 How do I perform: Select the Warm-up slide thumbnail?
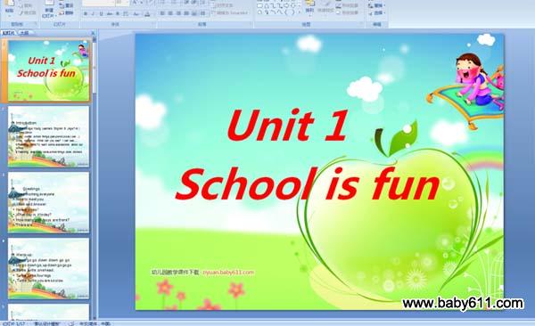[x=48, y=268]
